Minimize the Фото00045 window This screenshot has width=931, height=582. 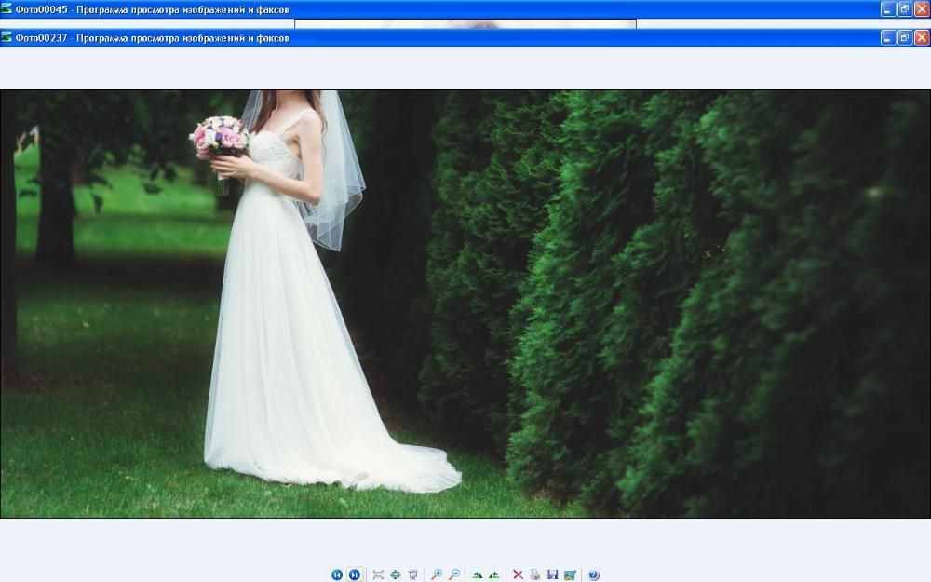tap(887, 9)
